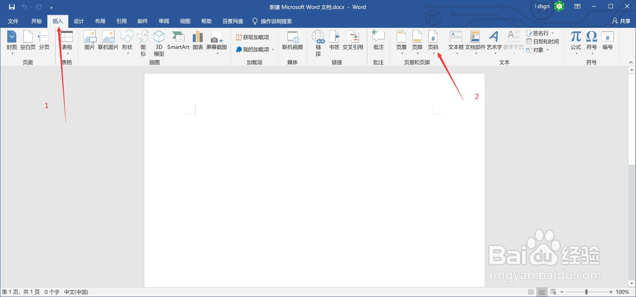Click Get Add-ins (获取加载项)
The height and width of the screenshot is (297, 636).
pos(252,37)
